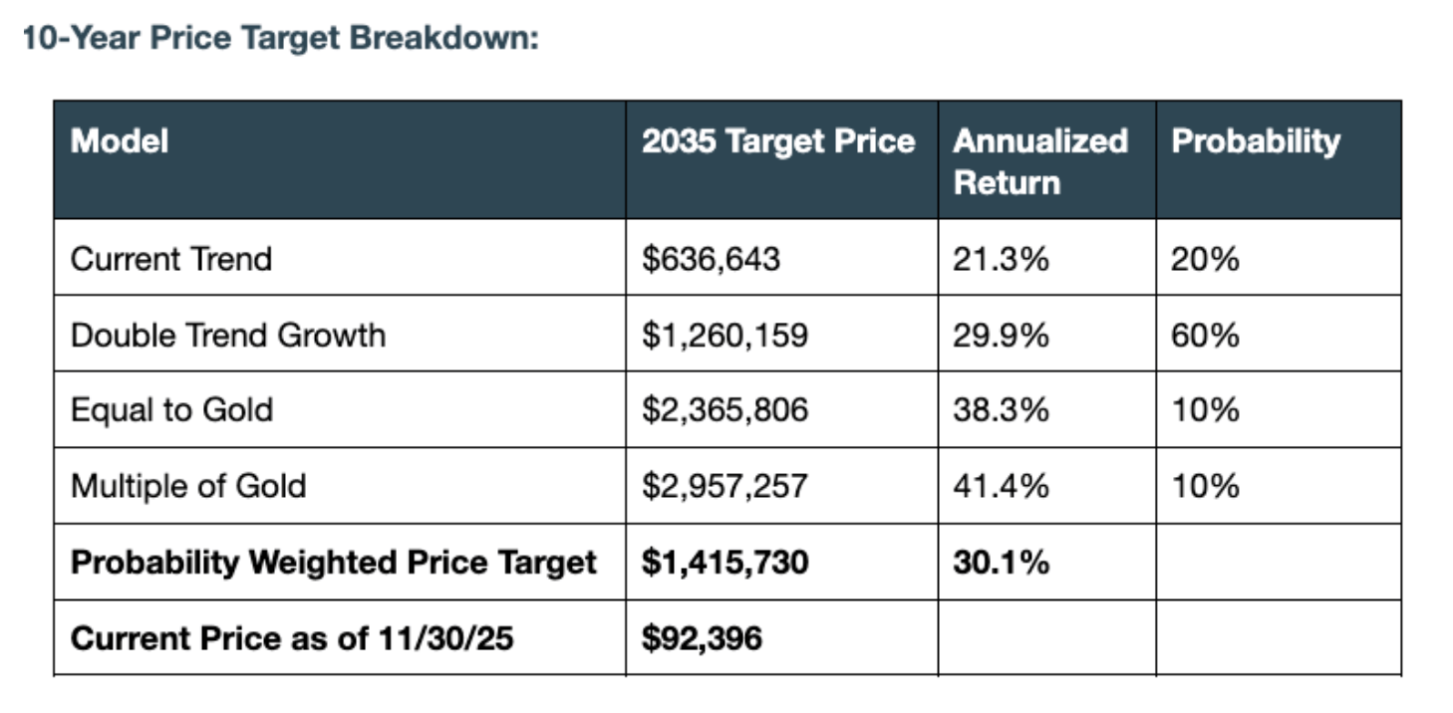Click the Annualized Return column header
The image size is (1453, 713).
[x=1040, y=160]
